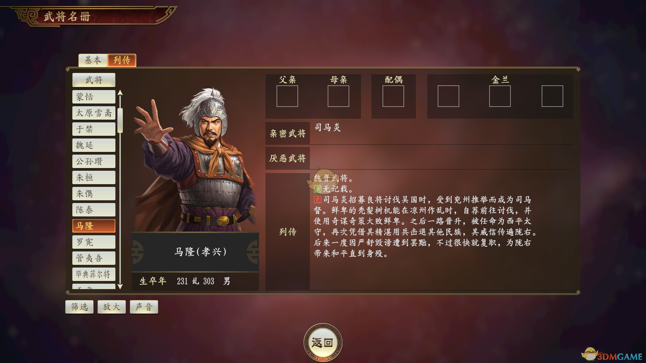This screenshot has width=646, height=363.
Task: Click the father (父亲) portrait slot
Action: (287, 96)
